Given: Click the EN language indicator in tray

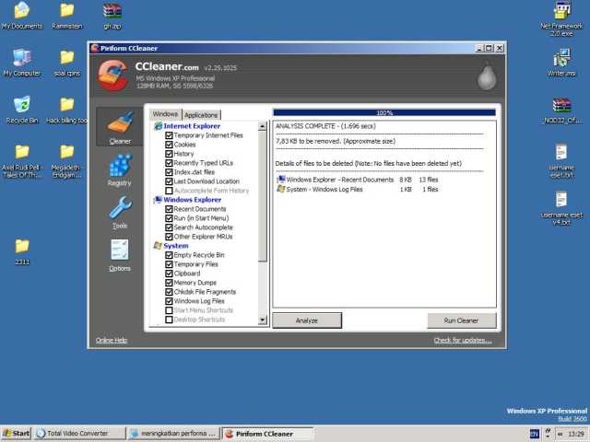Looking at the screenshot, I should [x=535, y=434].
